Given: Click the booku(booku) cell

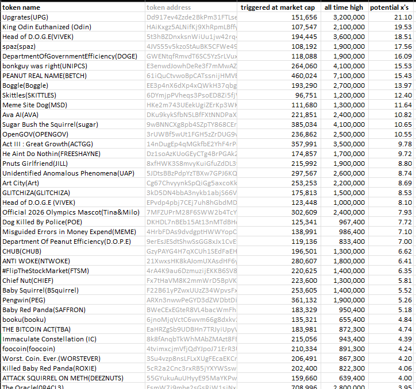Looking at the screenshot, I should (73, 320).
